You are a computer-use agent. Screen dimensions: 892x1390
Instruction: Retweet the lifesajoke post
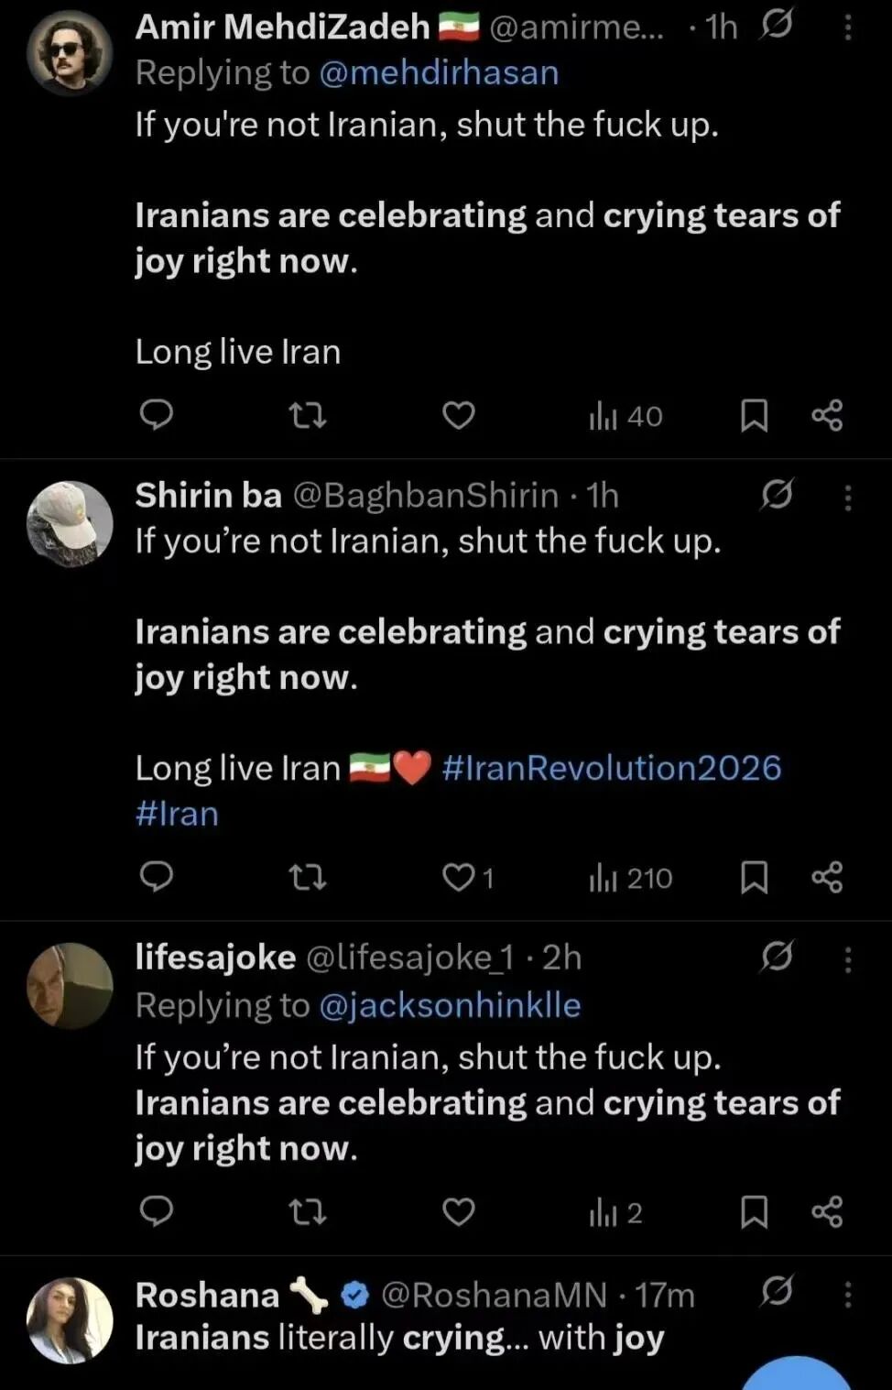click(308, 1213)
